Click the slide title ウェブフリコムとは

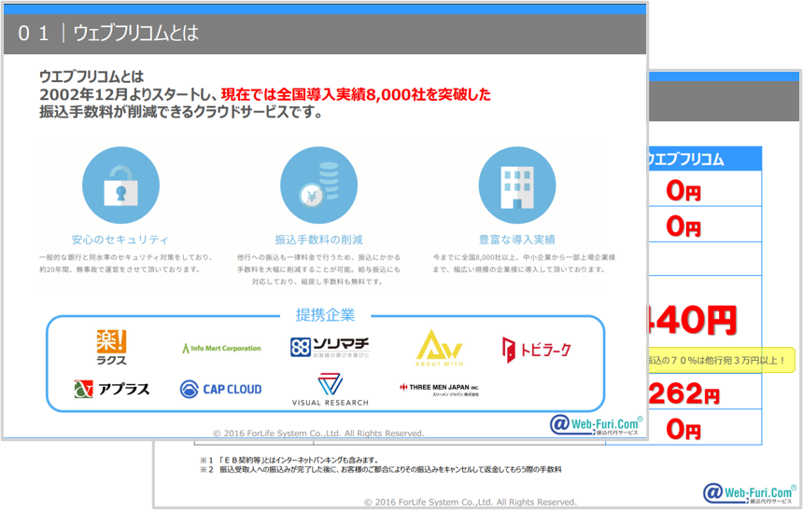point(135,34)
